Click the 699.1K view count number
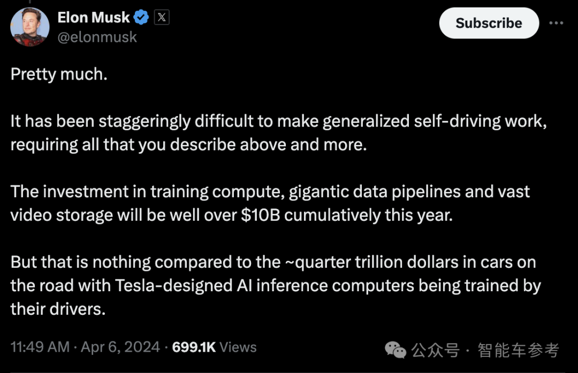The width and height of the screenshot is (578, 373). (x=194, y=347)
